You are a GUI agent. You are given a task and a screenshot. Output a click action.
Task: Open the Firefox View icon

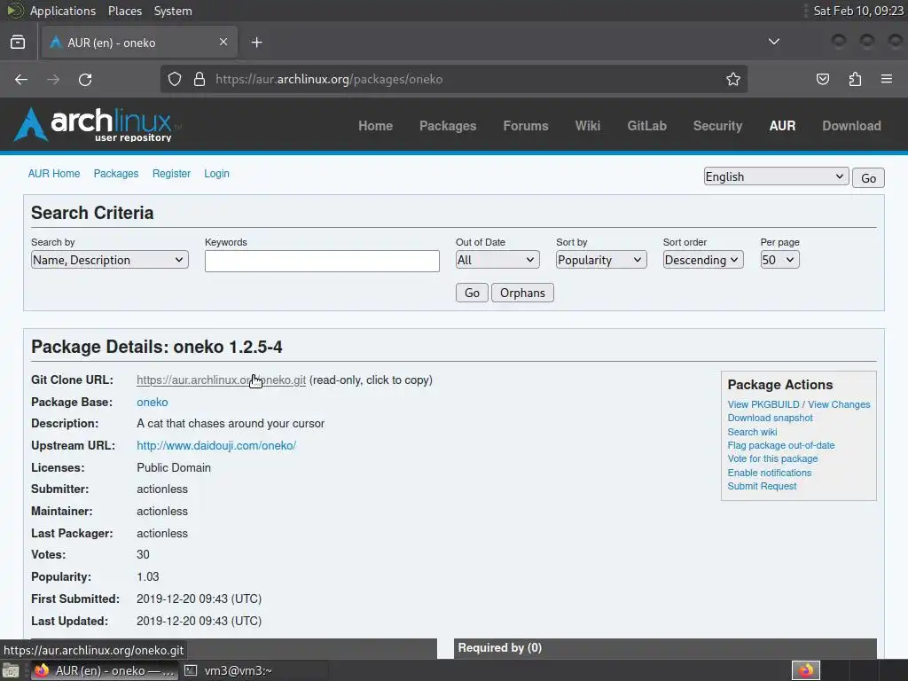(18, 43)
